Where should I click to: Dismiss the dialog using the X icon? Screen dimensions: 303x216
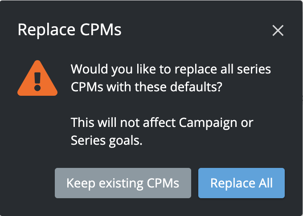pyautogui.click(x=278, y=30)
